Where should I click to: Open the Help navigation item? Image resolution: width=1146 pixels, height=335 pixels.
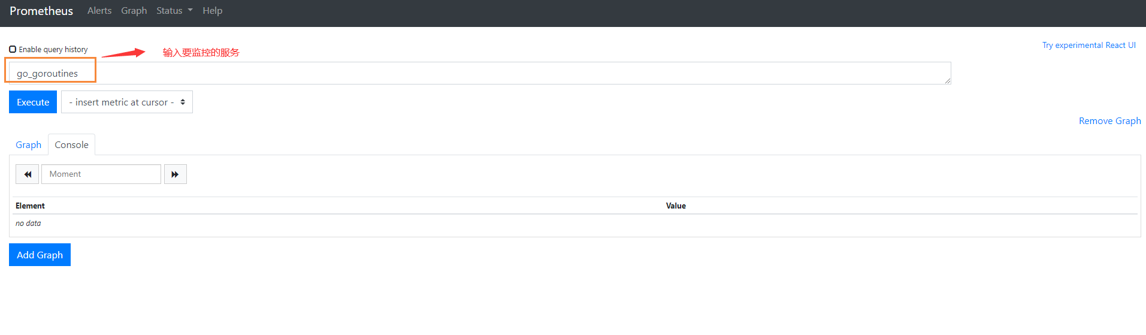[x=212, y=11]
